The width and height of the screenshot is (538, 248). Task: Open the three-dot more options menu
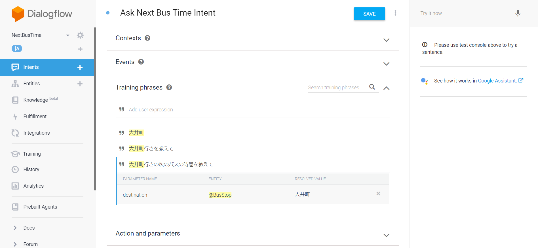click(395, 13)
